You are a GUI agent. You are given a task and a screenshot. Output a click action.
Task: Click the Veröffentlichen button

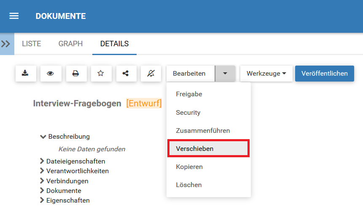tap(324, 74)
